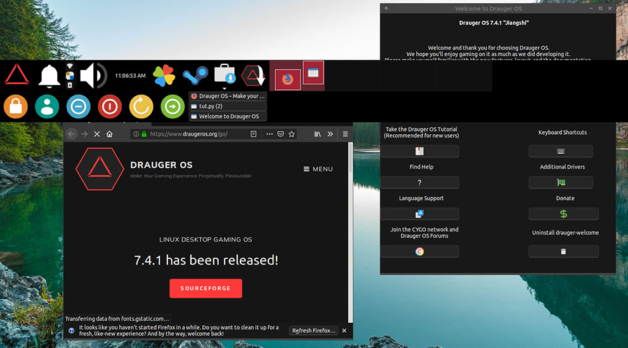Screen dimensions: 628x348
Task: Click the teal switch user button
Action: point(47,107)
